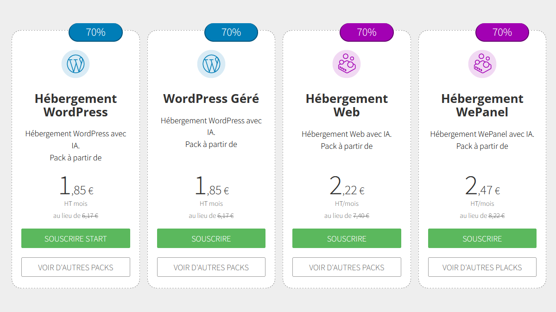Click the purple 70% badge on Hébergement Web
Screen dimensions: 556x312
366,32
